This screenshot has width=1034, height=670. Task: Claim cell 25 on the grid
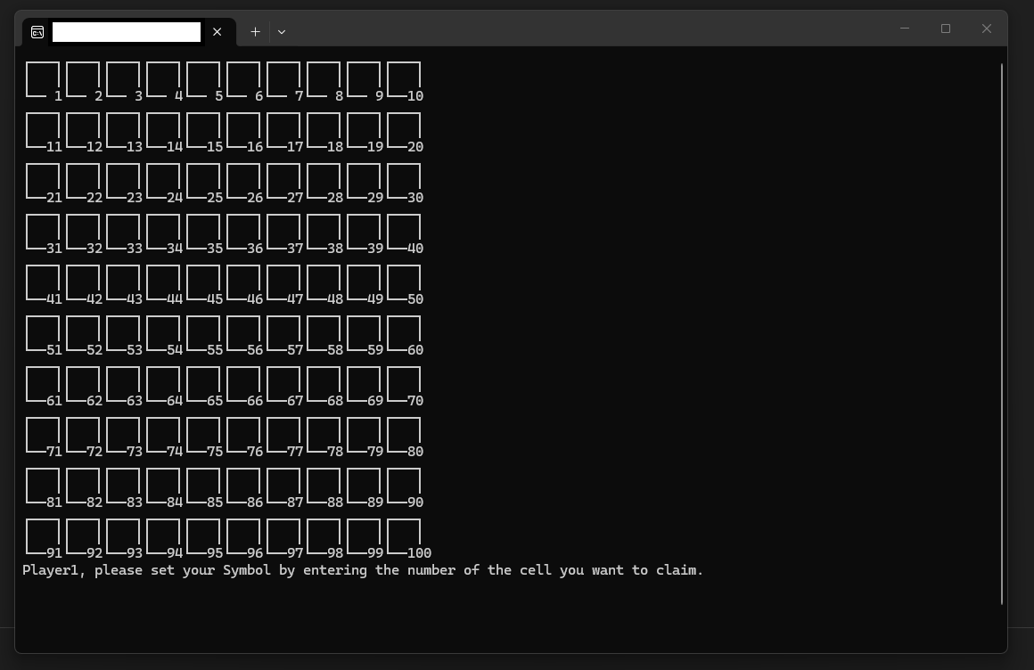pos(203,180)
